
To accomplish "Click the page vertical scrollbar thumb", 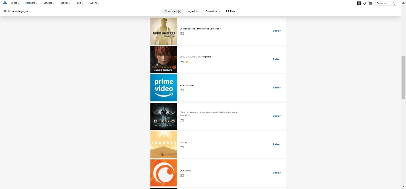I will 403,77.
